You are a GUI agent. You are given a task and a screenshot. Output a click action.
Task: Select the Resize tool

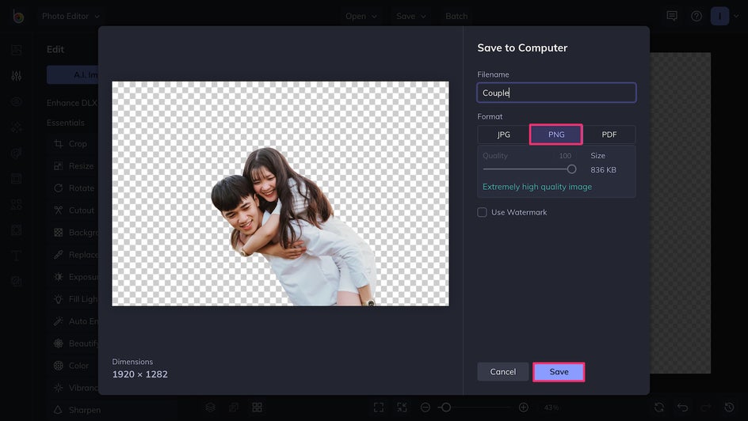click(x=74, y=165)
